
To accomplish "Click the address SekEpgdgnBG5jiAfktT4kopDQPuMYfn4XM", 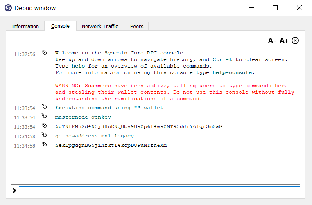I will point(111,145).
